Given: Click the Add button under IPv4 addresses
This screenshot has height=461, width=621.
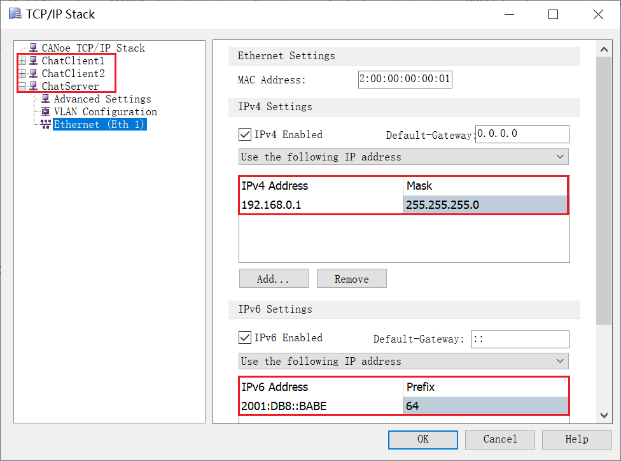Looking at the screenshot, I should (x=274, y=278).
